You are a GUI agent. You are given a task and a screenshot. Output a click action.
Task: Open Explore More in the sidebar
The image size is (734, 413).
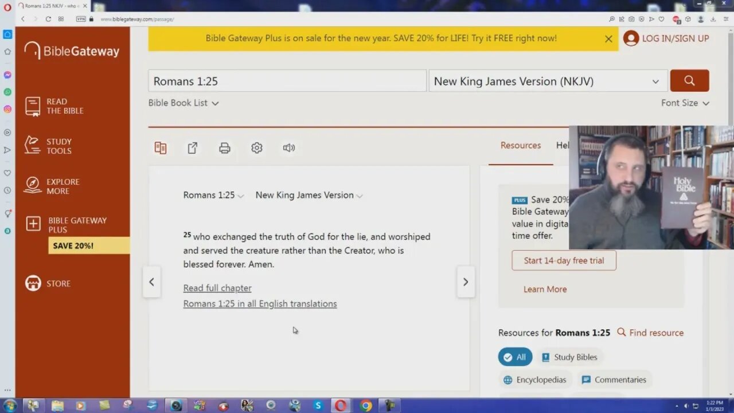(53, 186)
